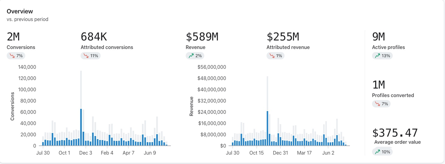Click the green arrow under Active profiles

(377, 56)
